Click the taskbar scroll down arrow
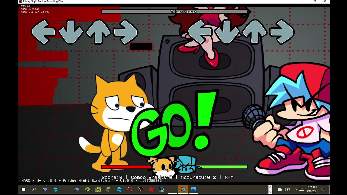Screen dimensions: 347x195 coord(270,192)
